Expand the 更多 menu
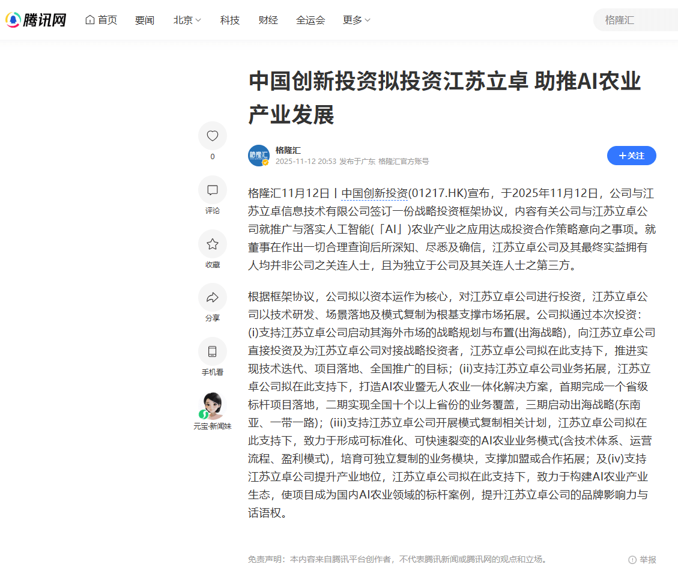The height and width of the screenshot is (582, 678). click(x=356, y=20)
